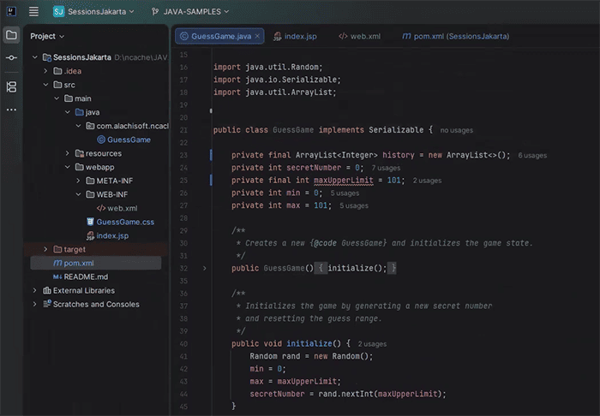Open the Commit tool window
The width and height of the screenshot is (600, 416).
(x=11, y=57)
